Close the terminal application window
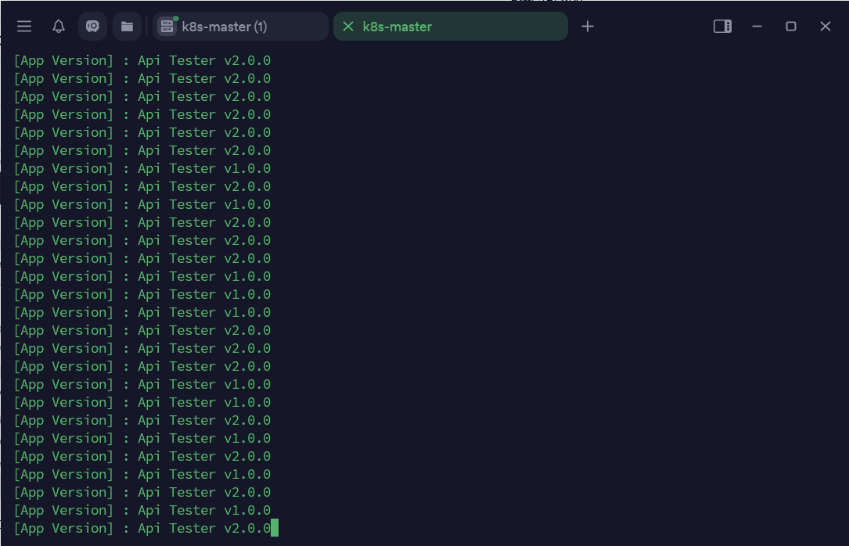 (825, 27)
